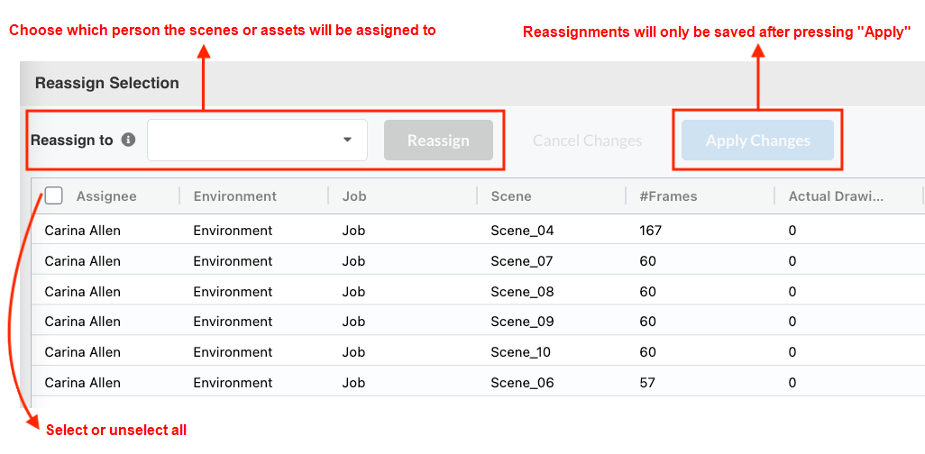
Task: Click the Job column header
Action: coord(353,196)
